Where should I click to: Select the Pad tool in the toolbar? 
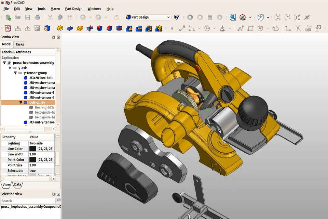(x=60, y=27)
